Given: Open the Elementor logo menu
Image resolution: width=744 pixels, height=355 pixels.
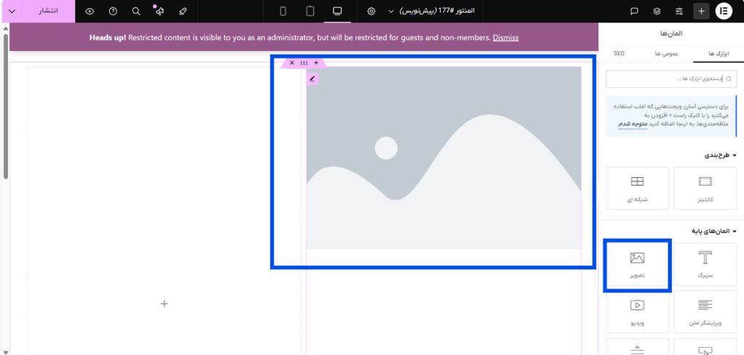Looking at the screenshot, I should pyautogui.click(x=724, y=11).
